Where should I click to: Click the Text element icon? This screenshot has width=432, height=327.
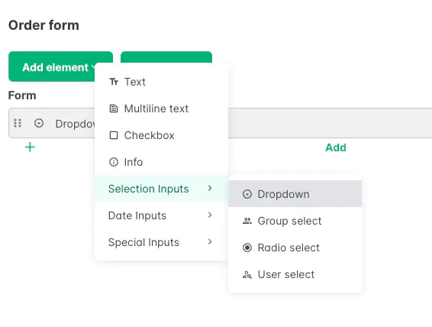pyautogui.click(x=114, y=82)
